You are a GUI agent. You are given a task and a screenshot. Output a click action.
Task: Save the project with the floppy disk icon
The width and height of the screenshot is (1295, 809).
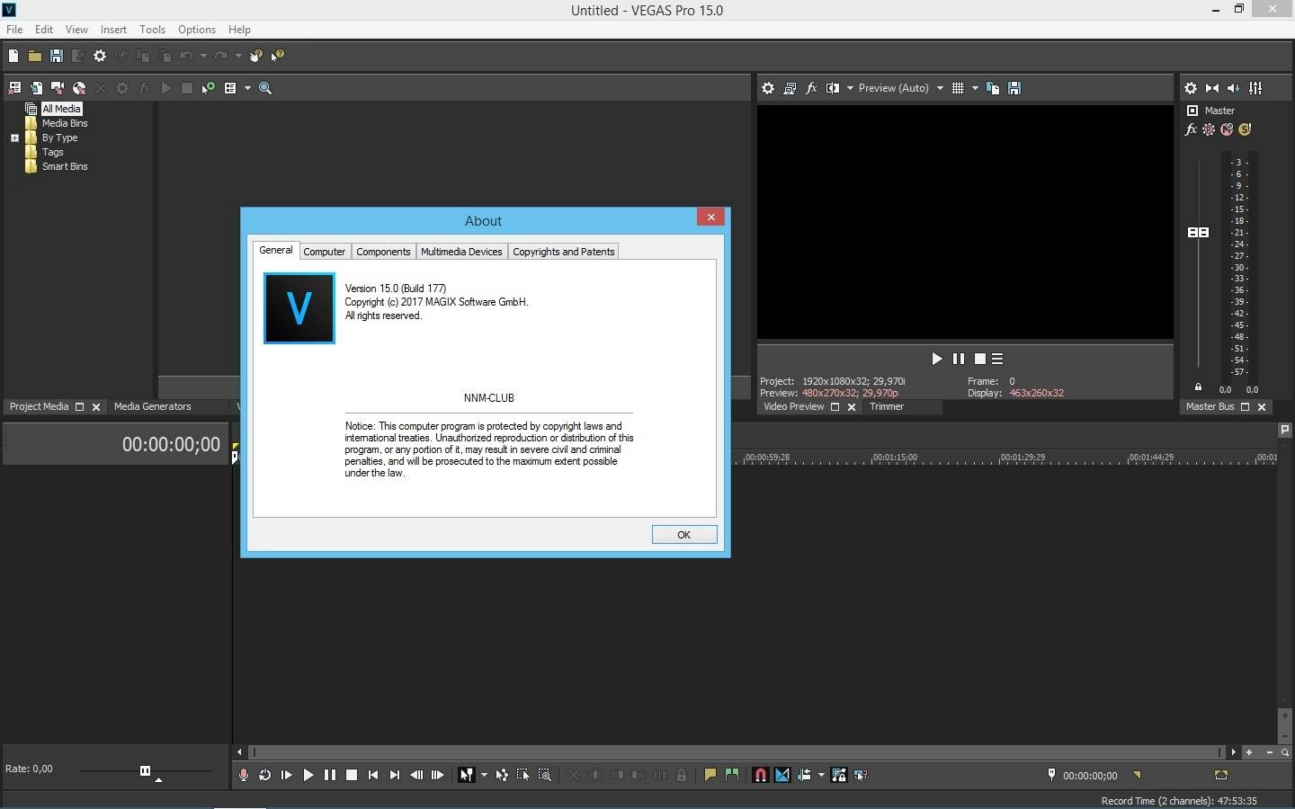57,56
